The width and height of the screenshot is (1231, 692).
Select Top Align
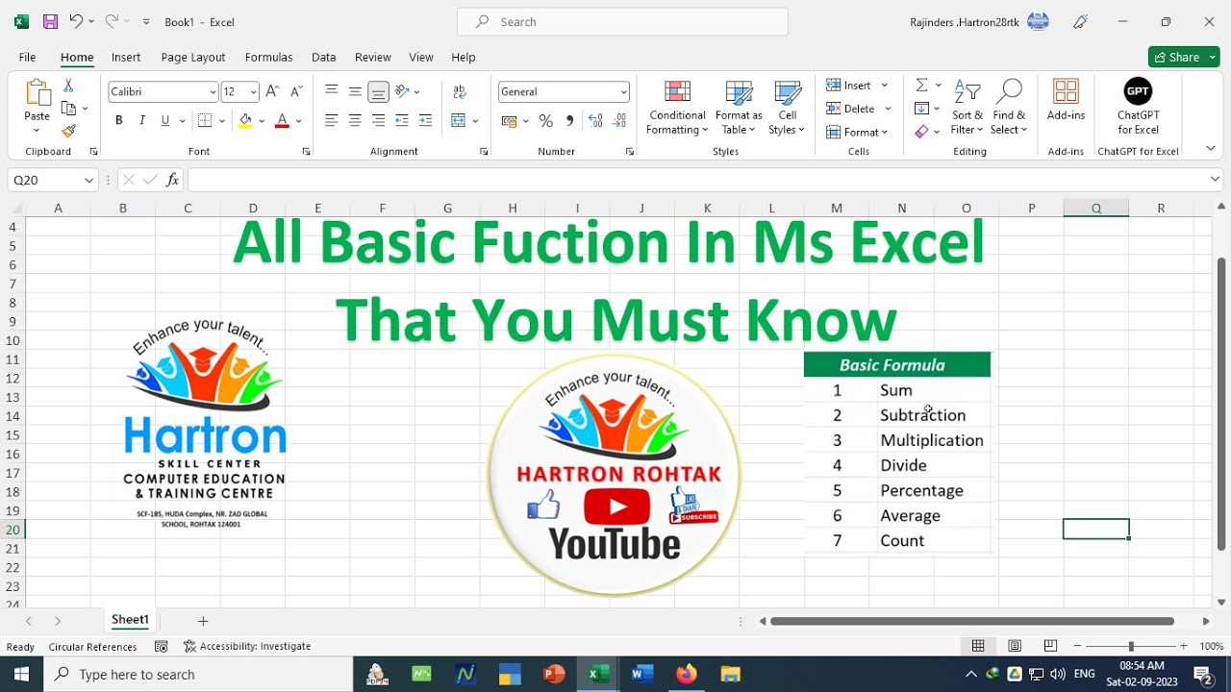pyautogui.click(x=332, y=91)
